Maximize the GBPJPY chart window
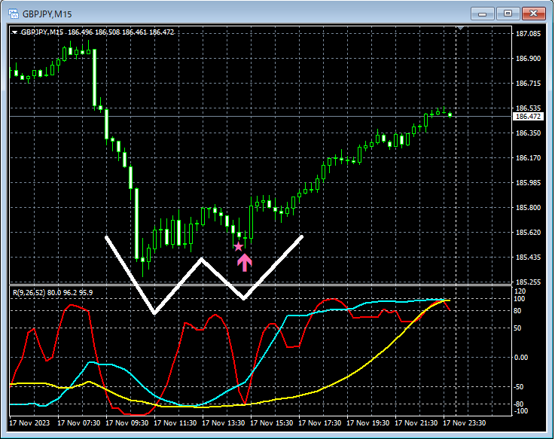The width and height of the screenshot is (555, 439). pyautogui.click(x=508, y=14)
